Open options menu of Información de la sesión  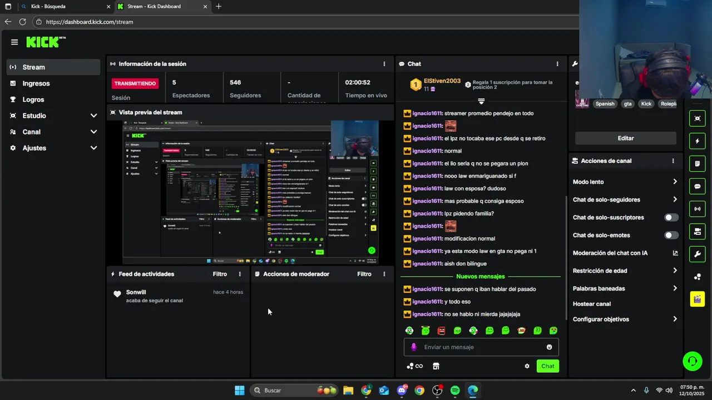(x=384, y=64)
